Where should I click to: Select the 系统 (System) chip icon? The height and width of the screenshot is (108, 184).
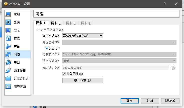click(8, 22)
